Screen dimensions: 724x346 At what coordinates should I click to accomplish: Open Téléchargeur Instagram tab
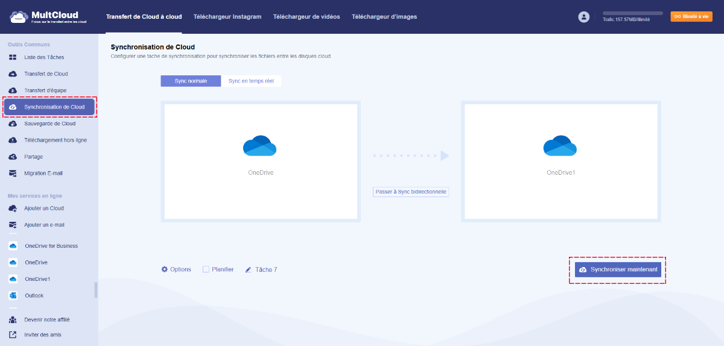click(227, 17)
